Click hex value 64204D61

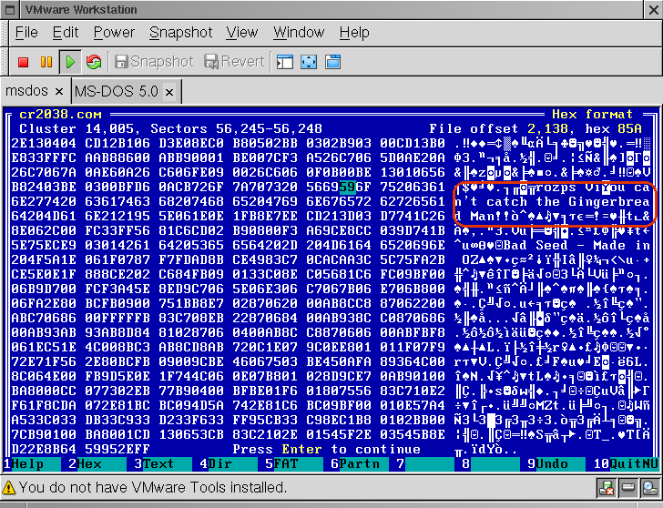(x=44, y=216)
